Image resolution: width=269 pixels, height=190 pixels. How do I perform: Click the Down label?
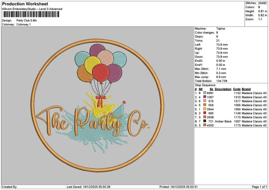click(199, 57)
